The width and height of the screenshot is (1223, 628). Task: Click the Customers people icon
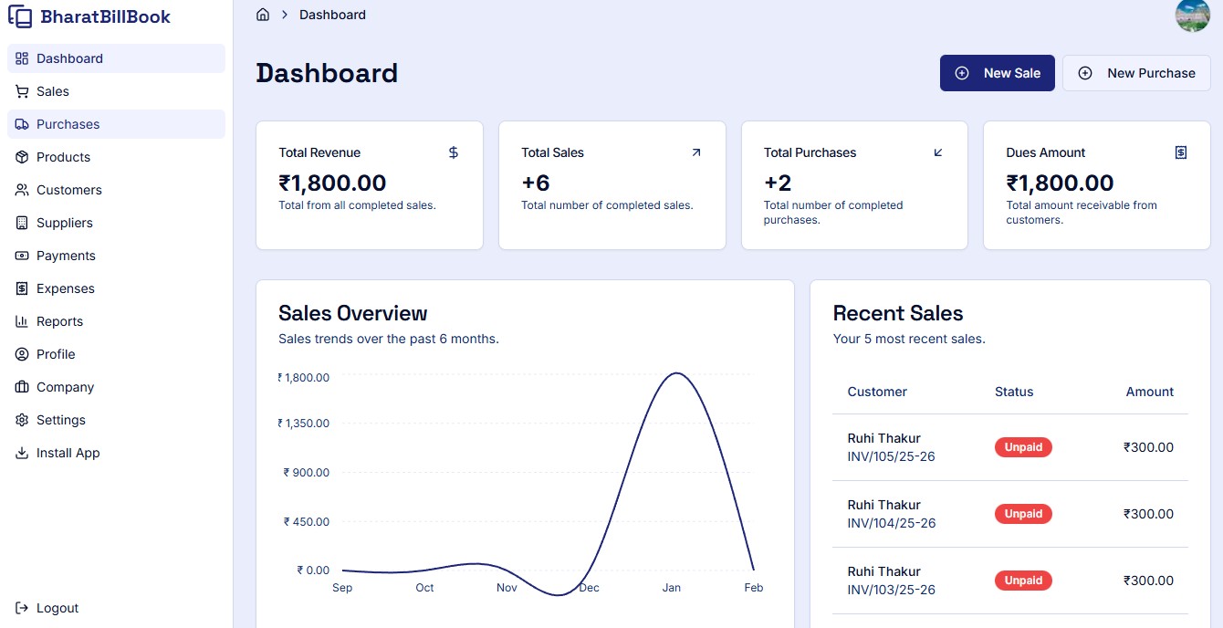click(x=21, y=190)
